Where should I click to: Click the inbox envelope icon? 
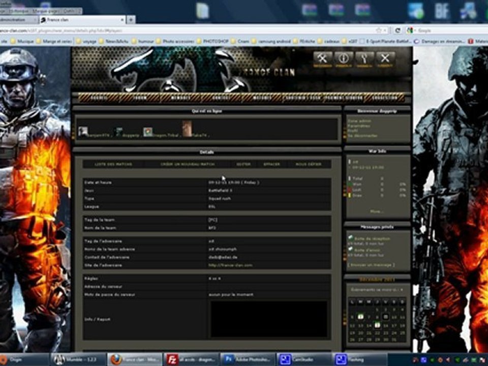point(350,238)
